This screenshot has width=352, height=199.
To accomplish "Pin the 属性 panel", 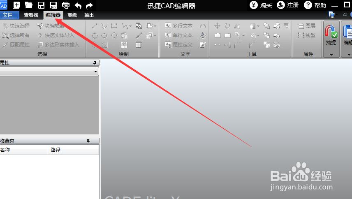I will coord(95,63).
